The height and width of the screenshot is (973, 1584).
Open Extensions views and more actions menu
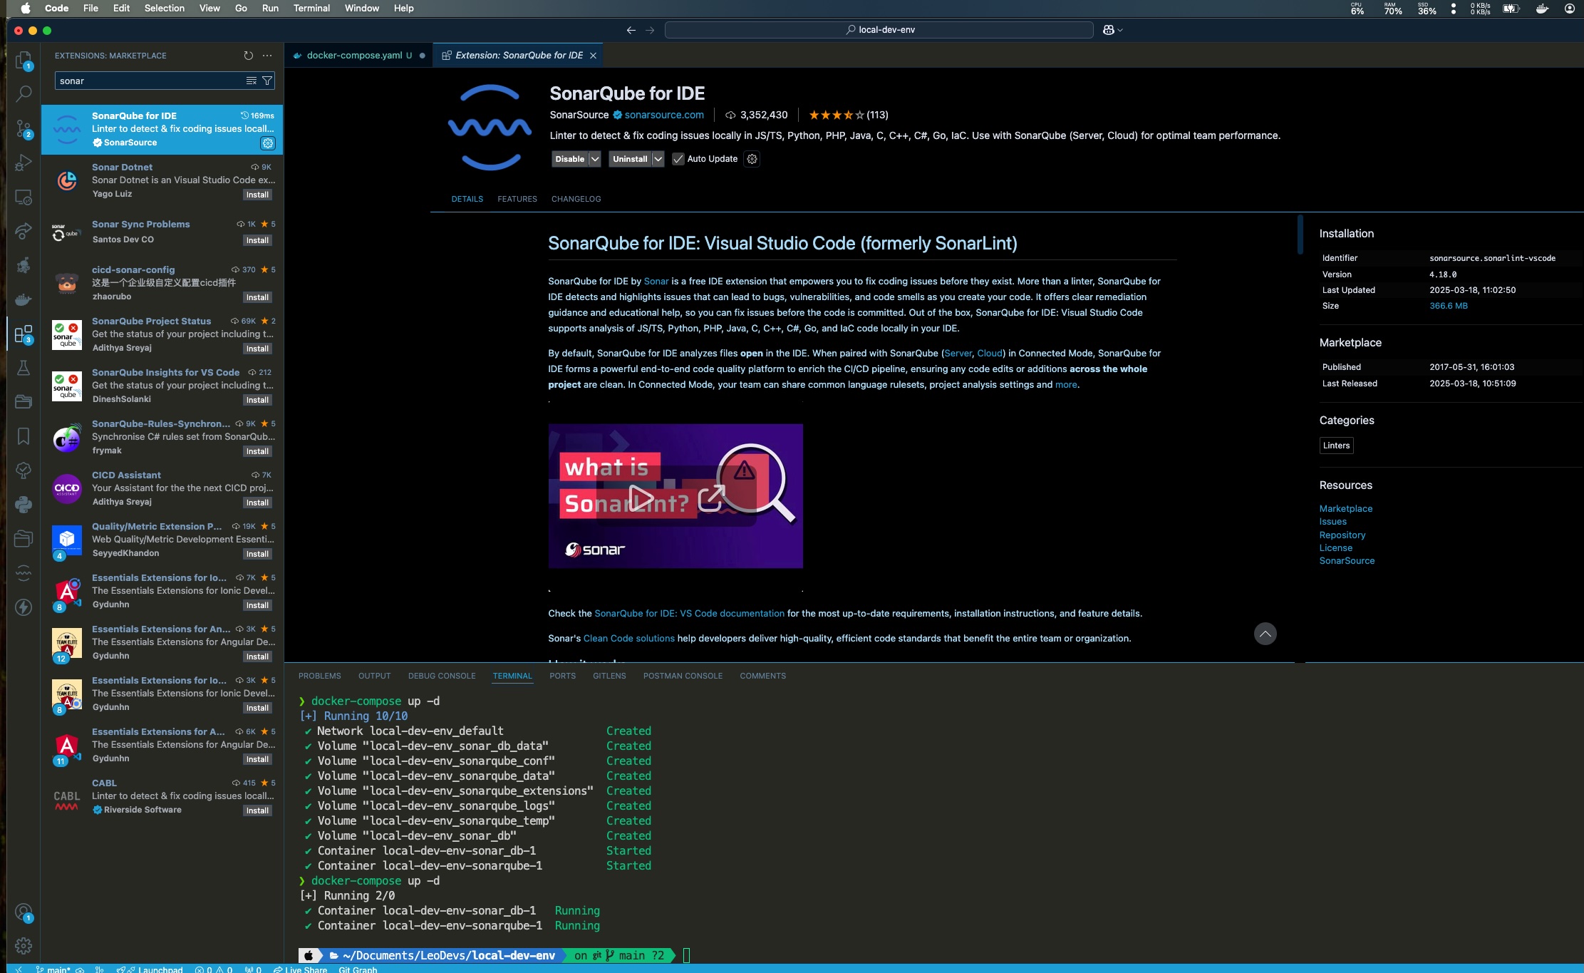(x=267, y=56)
